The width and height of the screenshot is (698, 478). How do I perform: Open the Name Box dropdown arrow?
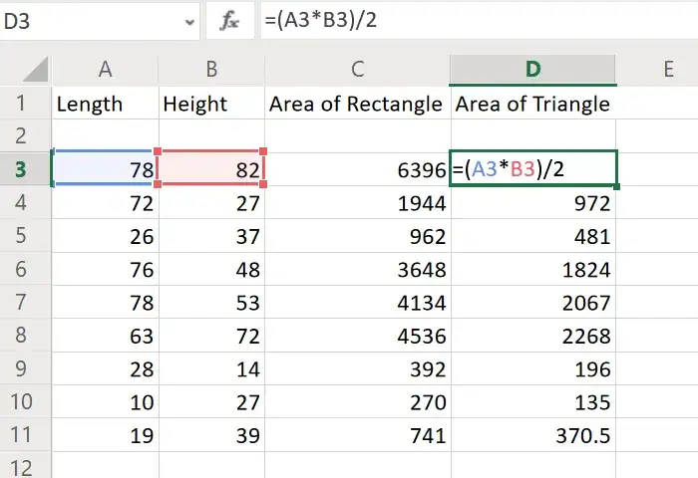pos(188,21)
